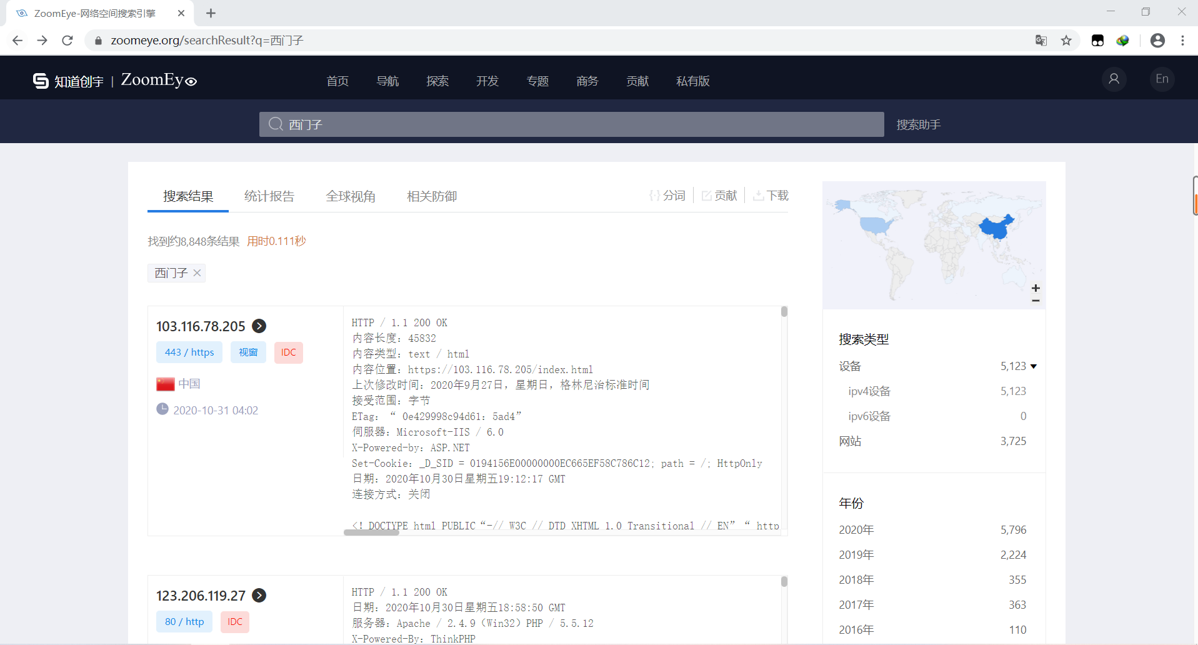Switch language using the En toggle

click(x=1162, y=79)
